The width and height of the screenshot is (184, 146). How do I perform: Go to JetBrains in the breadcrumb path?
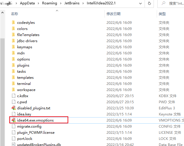72,3
